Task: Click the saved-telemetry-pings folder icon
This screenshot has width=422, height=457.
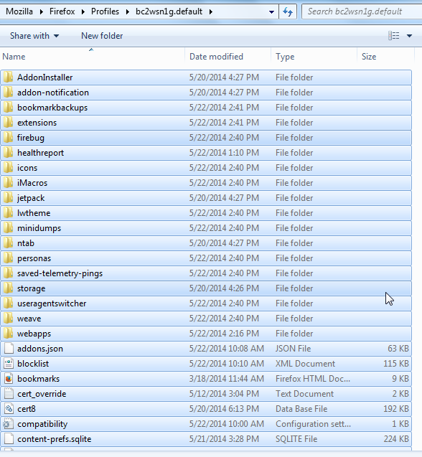Action: (9, 273)
